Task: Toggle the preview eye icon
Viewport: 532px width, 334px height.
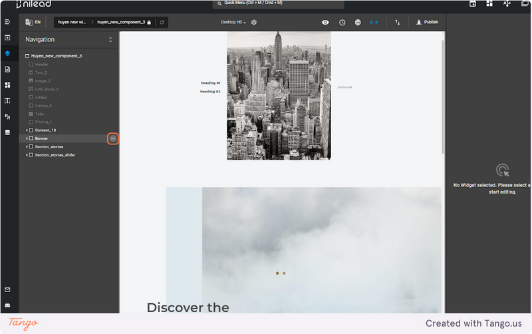Action: [325, 23]
